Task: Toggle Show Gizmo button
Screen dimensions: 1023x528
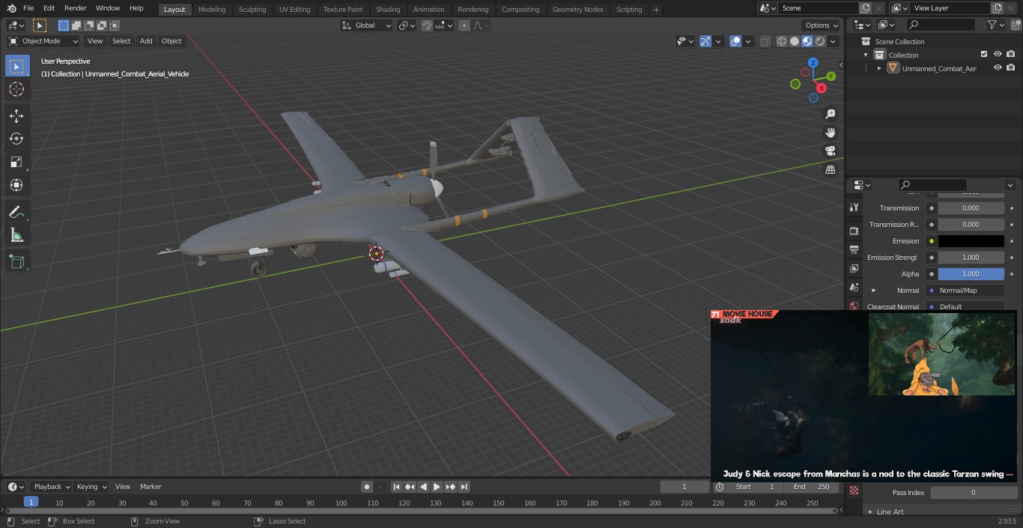Action: 705,41
